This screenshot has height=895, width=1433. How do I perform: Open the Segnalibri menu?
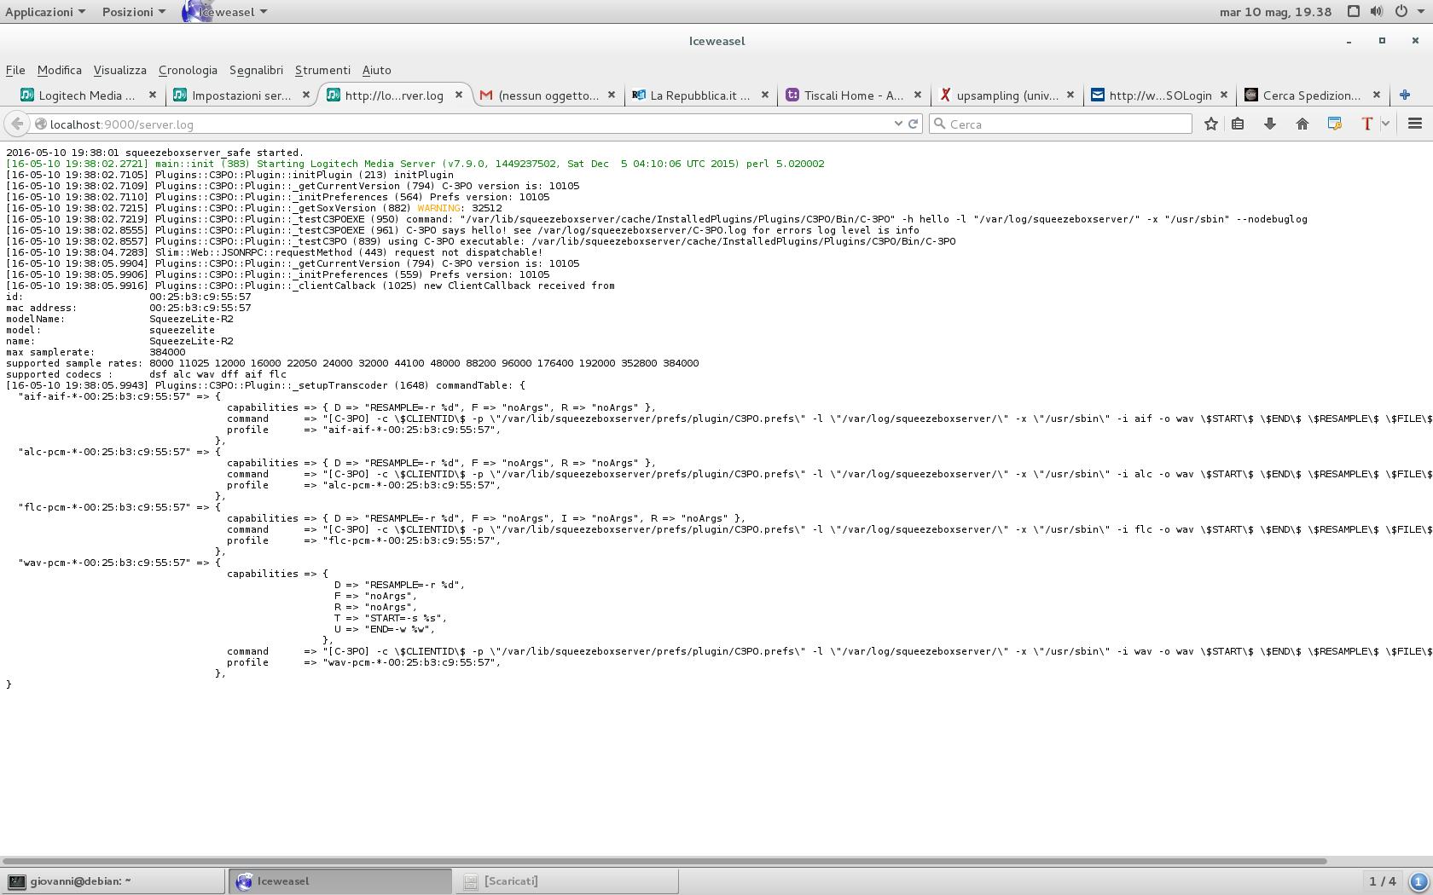pos(256,70)
